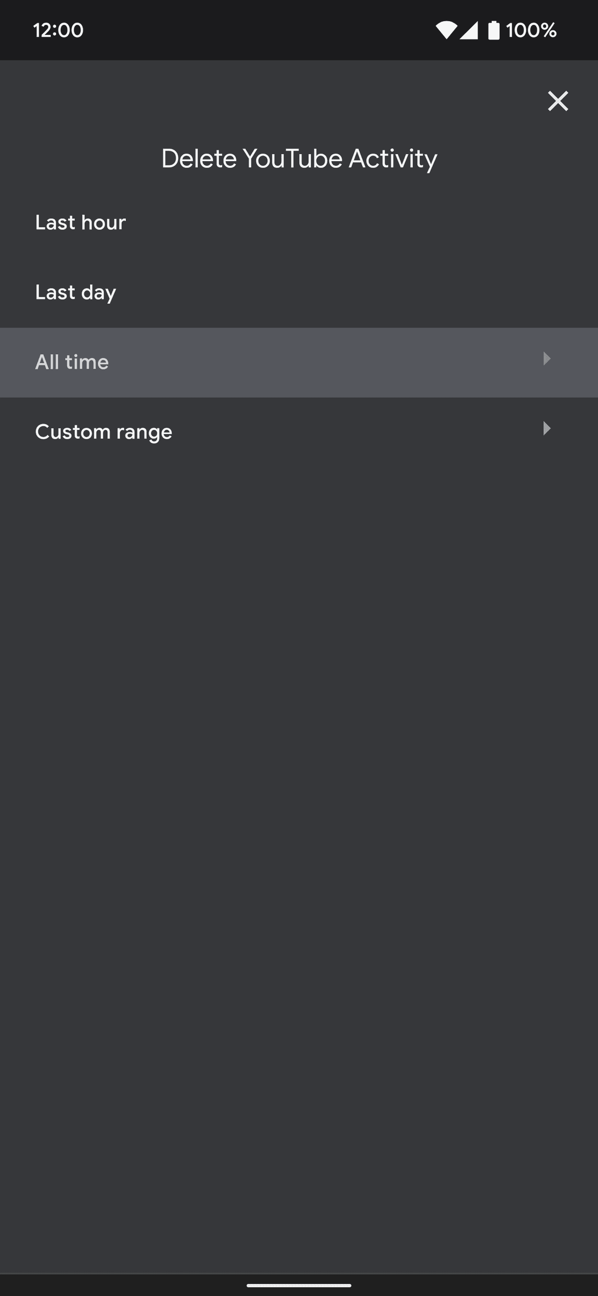Click the word Delete in the title
Image resolution: width=598 pixels, height=1296 pixels.
[x=199, y=158]
